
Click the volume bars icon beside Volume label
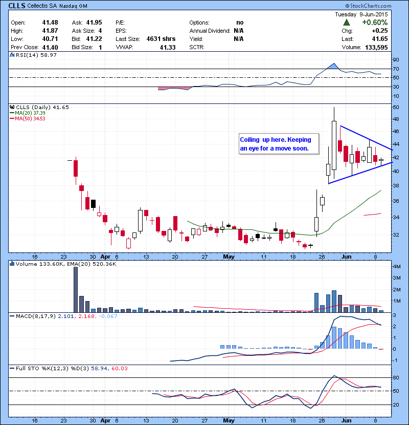point(12,264)
